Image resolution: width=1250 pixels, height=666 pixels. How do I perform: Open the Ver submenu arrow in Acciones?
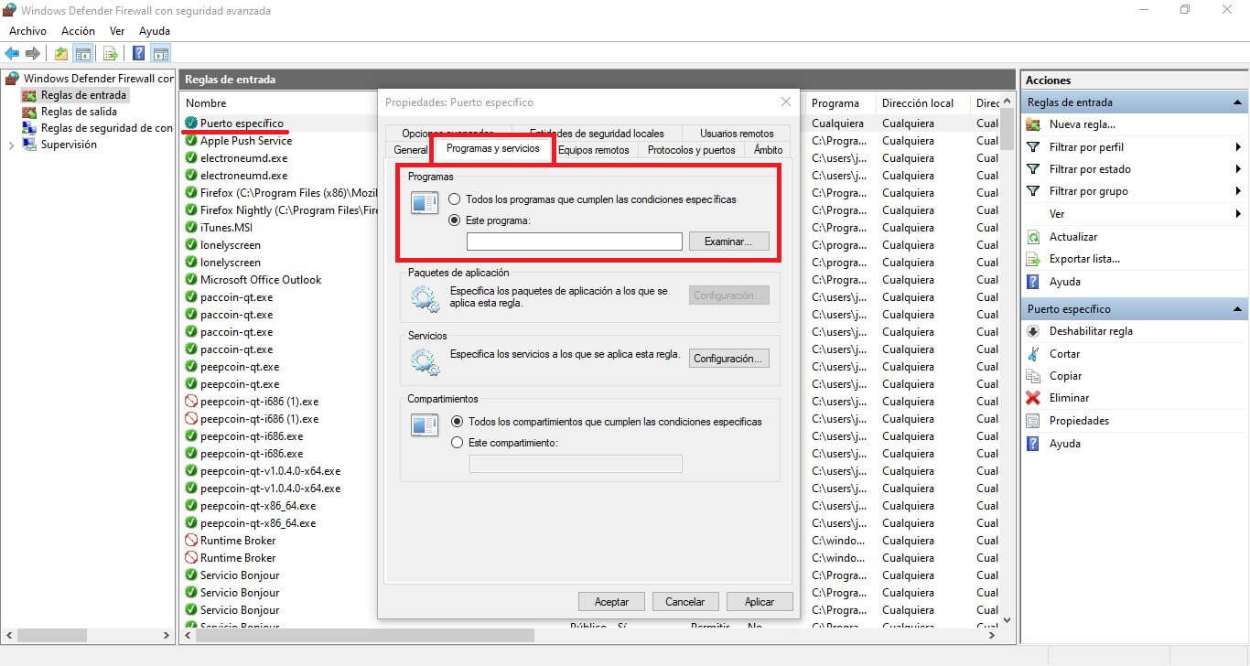click(1237, 214)
